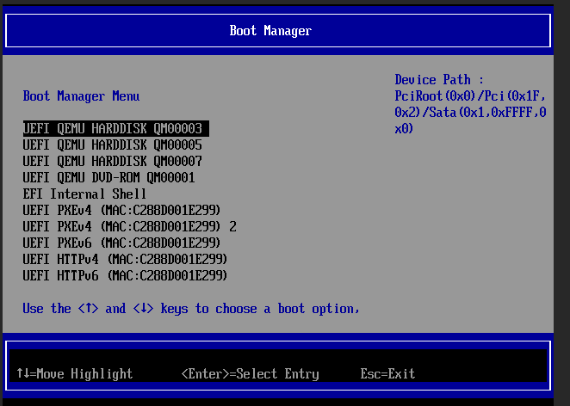Select UEFI PXEv6 network boot entry
570x406 pixels.
pyautogui.click(x=121, y=243)
